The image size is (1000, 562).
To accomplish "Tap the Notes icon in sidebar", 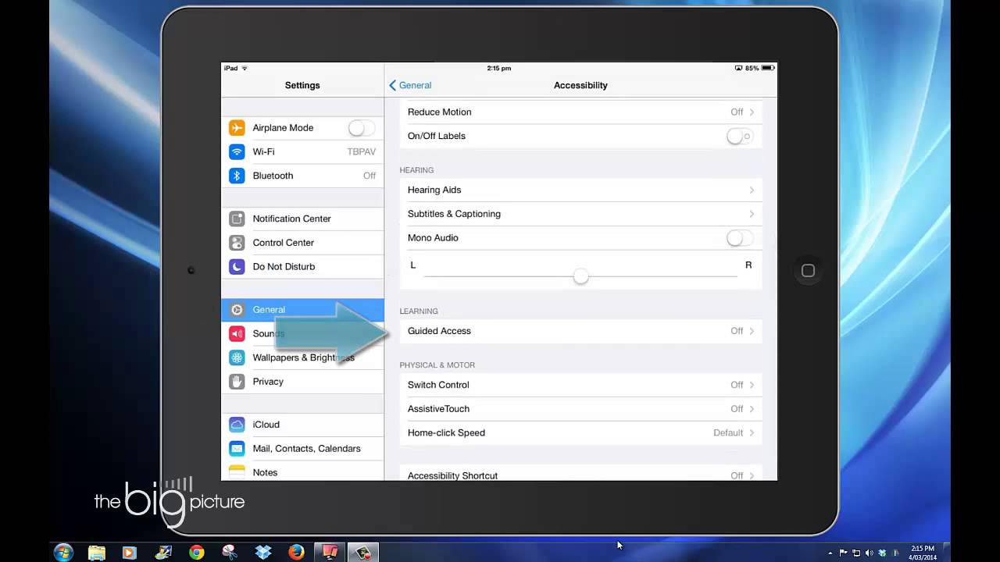I will point(237,472).
